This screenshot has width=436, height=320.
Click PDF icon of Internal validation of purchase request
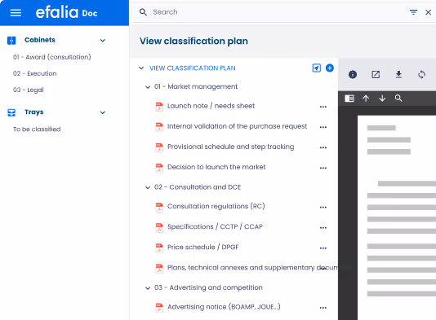(159, 127)
